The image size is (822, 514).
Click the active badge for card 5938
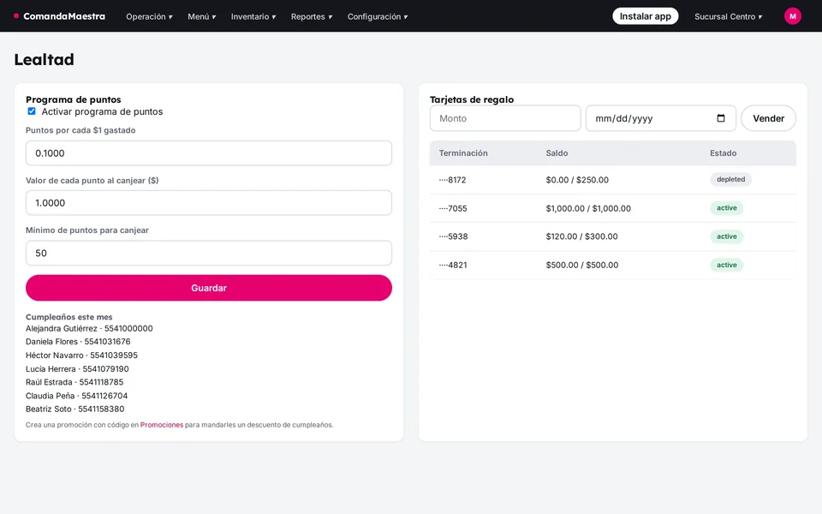tap(727, 236)
